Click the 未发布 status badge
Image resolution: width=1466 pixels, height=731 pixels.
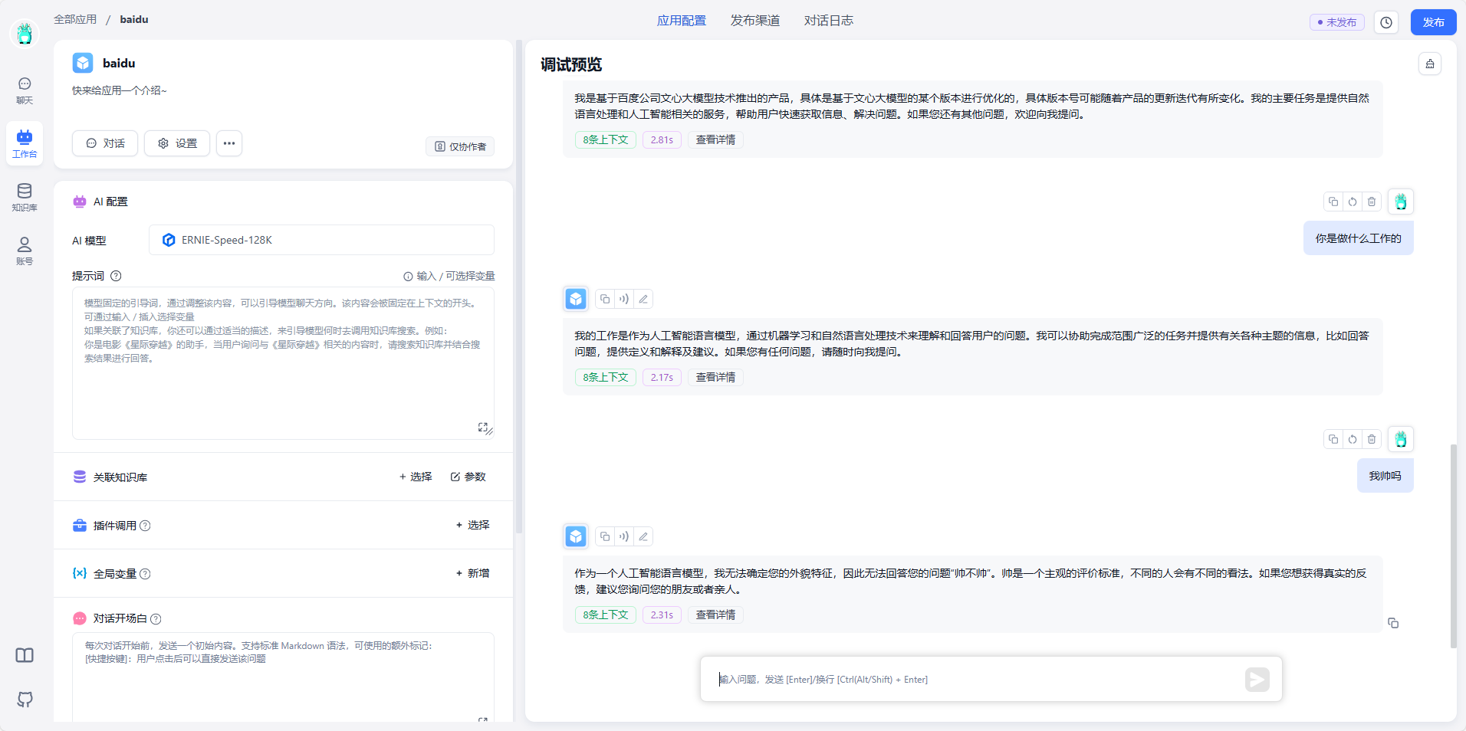pos(1336,22)
